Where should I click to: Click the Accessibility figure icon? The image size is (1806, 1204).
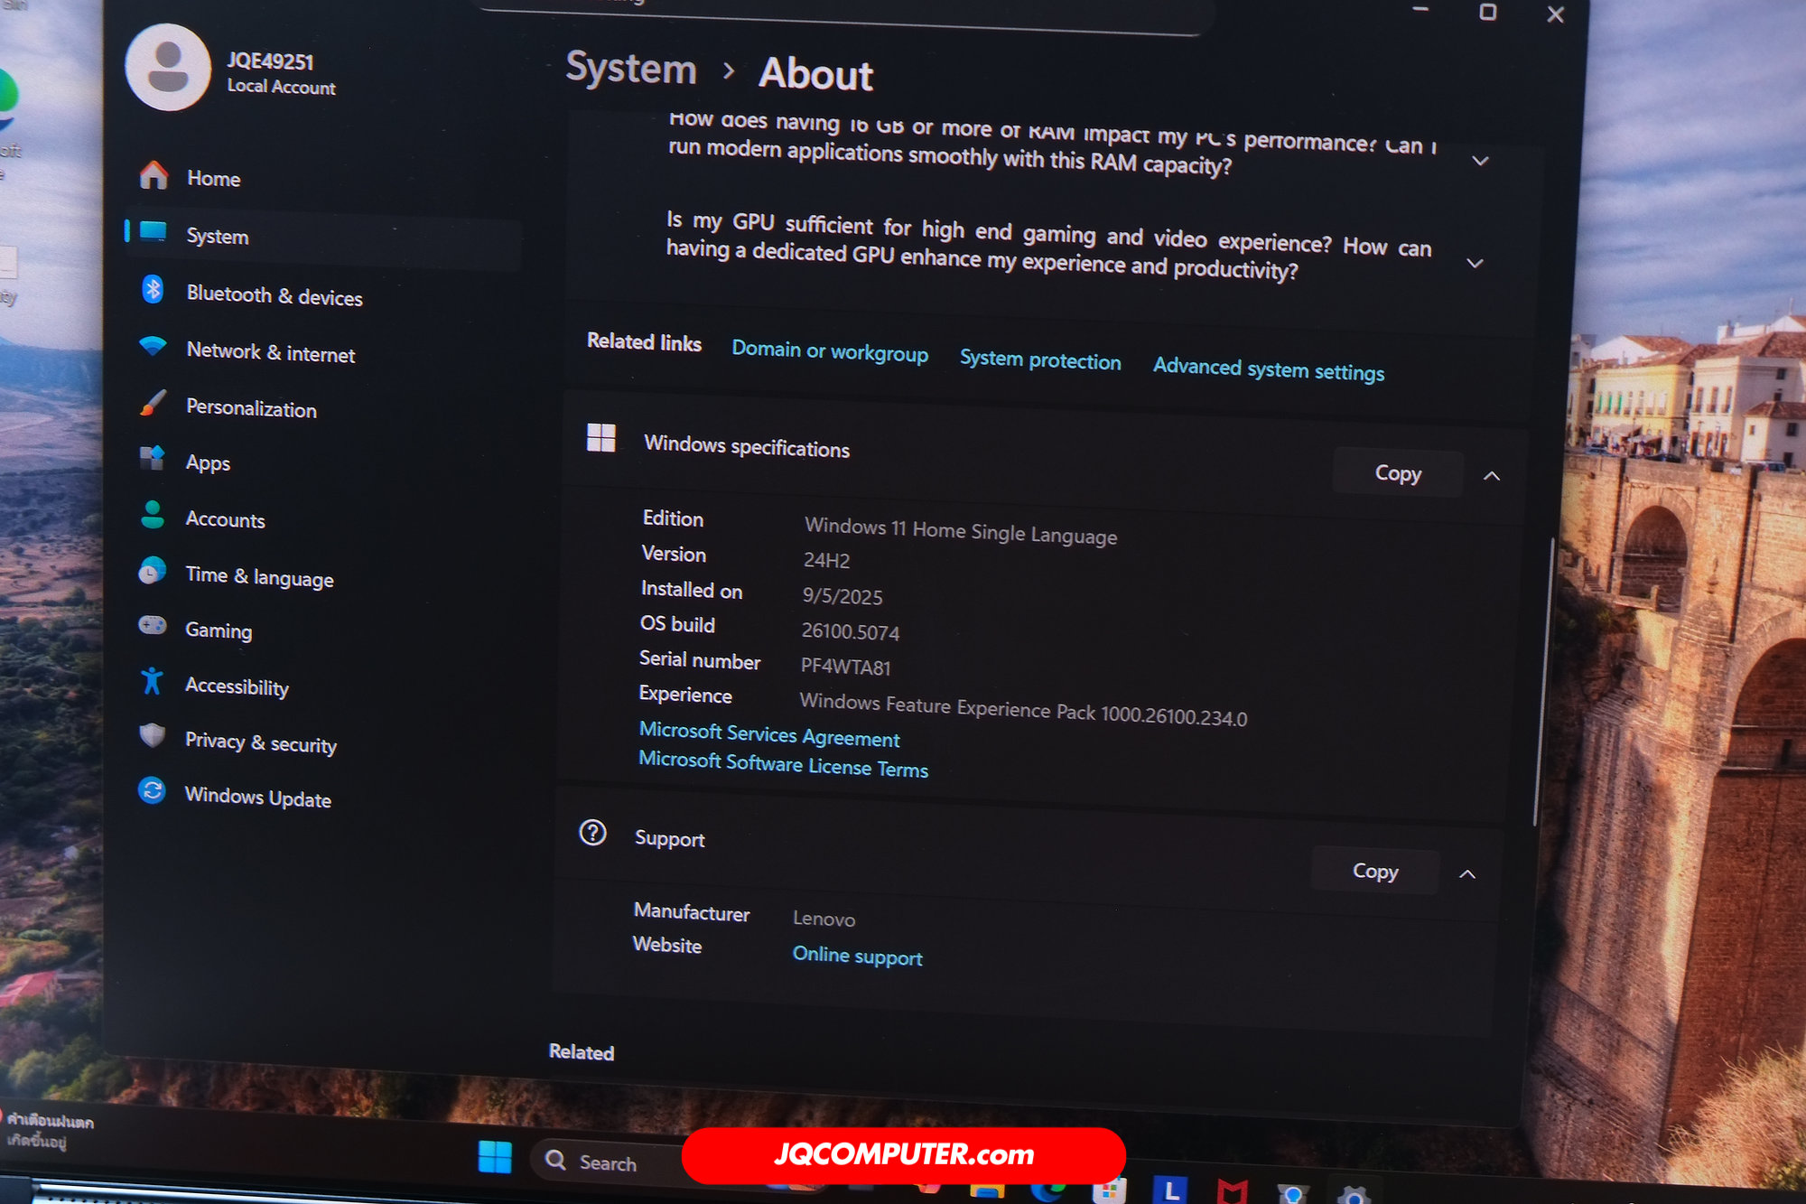152,681
